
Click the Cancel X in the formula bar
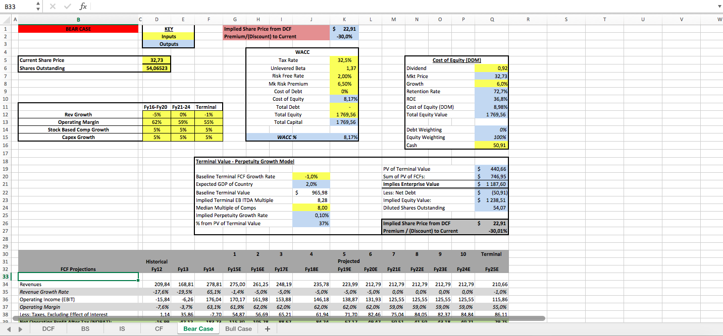point(53,7)
